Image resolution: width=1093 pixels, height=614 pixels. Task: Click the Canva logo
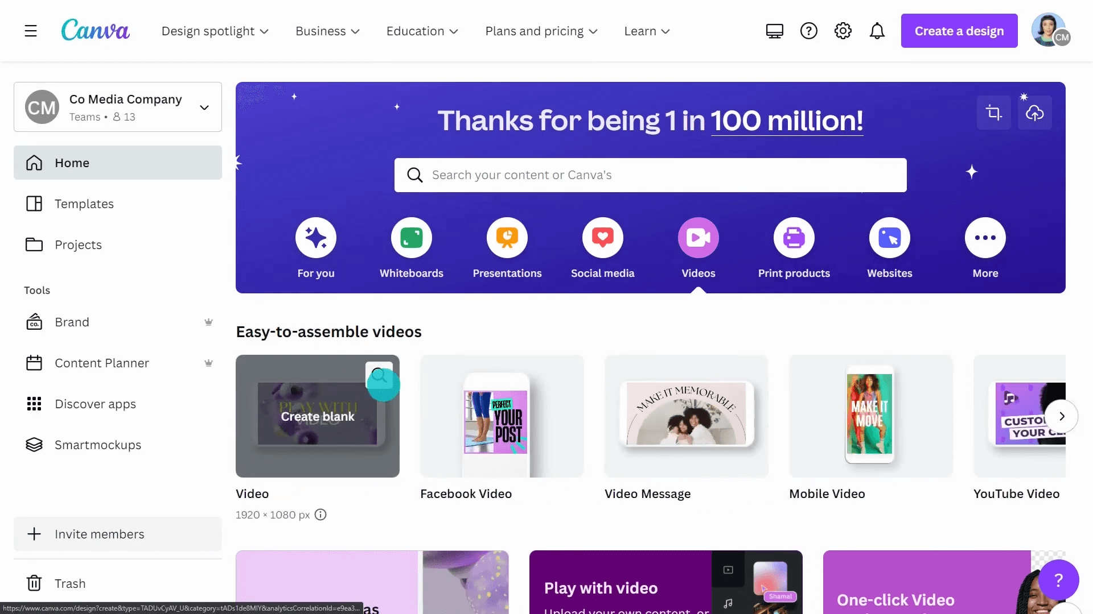point(96,30)
